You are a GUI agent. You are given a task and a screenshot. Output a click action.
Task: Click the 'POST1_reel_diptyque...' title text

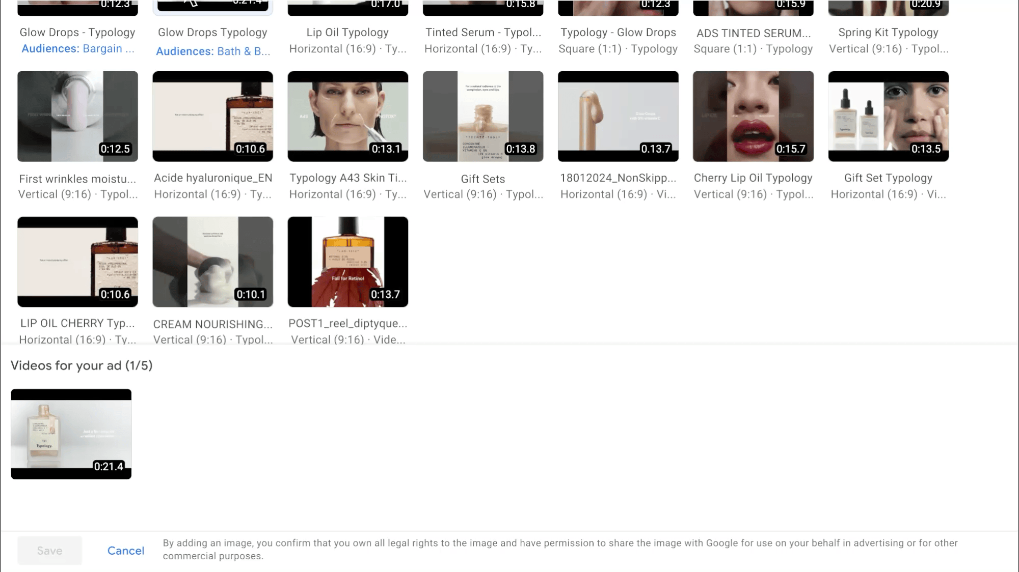click(x=348, y=324)
